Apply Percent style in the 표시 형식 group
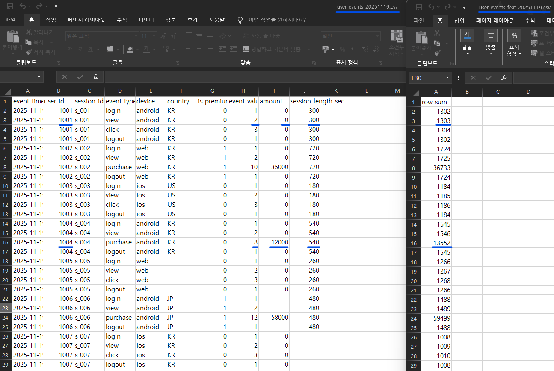This screenshot has height=371, width=554. point(343,49)
